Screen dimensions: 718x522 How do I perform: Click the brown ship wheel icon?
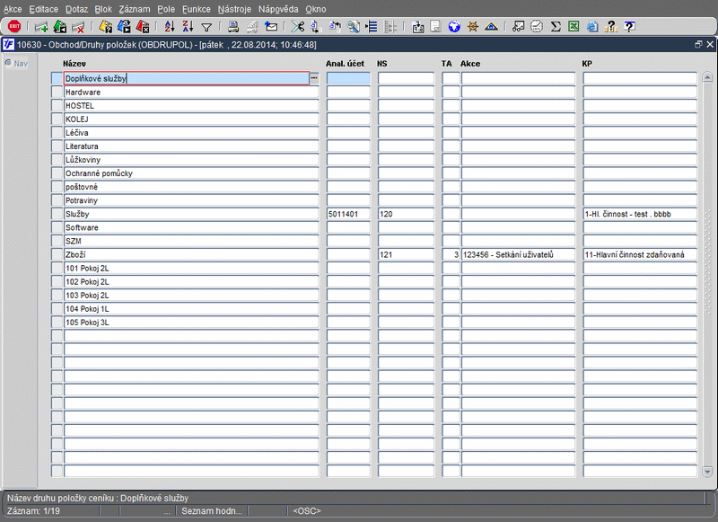point(473,27)
